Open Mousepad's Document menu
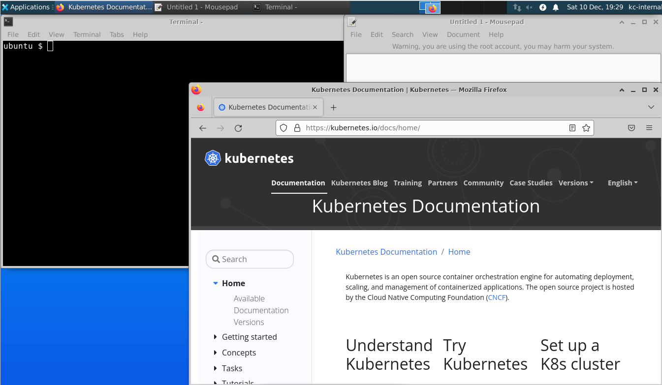662x385 pixels. pos(463,34)
